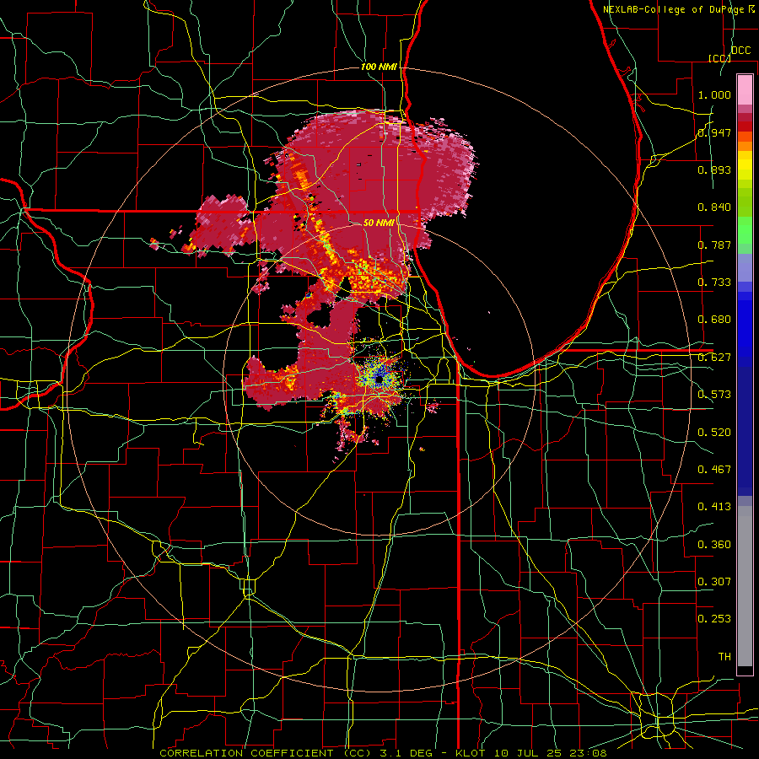This screenshot has width=759, height=759.
Task: Select the 0.360 legend value
Action: (x=714, y=545)
